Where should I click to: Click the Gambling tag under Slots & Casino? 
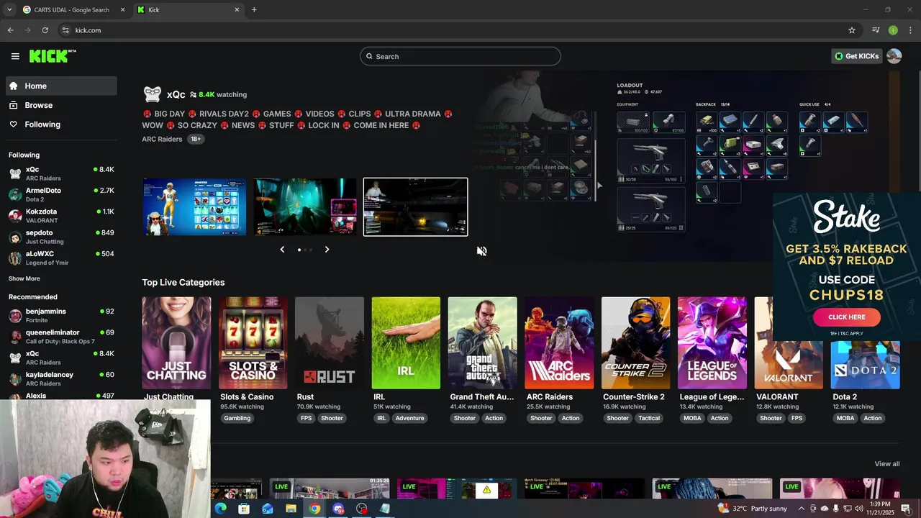click(237, 418)
